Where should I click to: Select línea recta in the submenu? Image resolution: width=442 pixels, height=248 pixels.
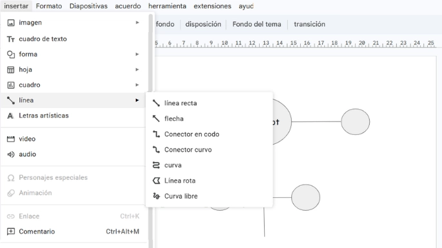coord(209,103)
